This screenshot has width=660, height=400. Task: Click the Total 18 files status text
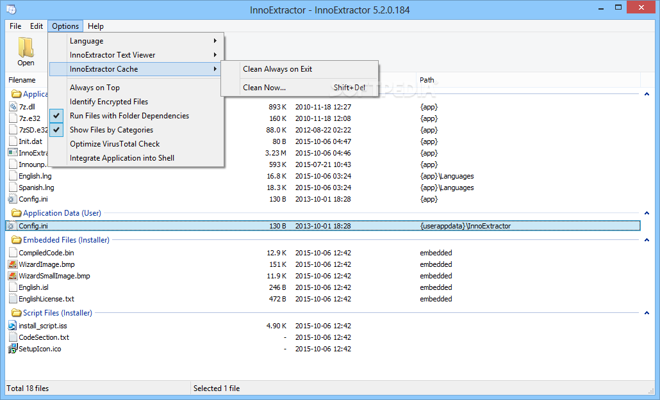click(28, 388)
